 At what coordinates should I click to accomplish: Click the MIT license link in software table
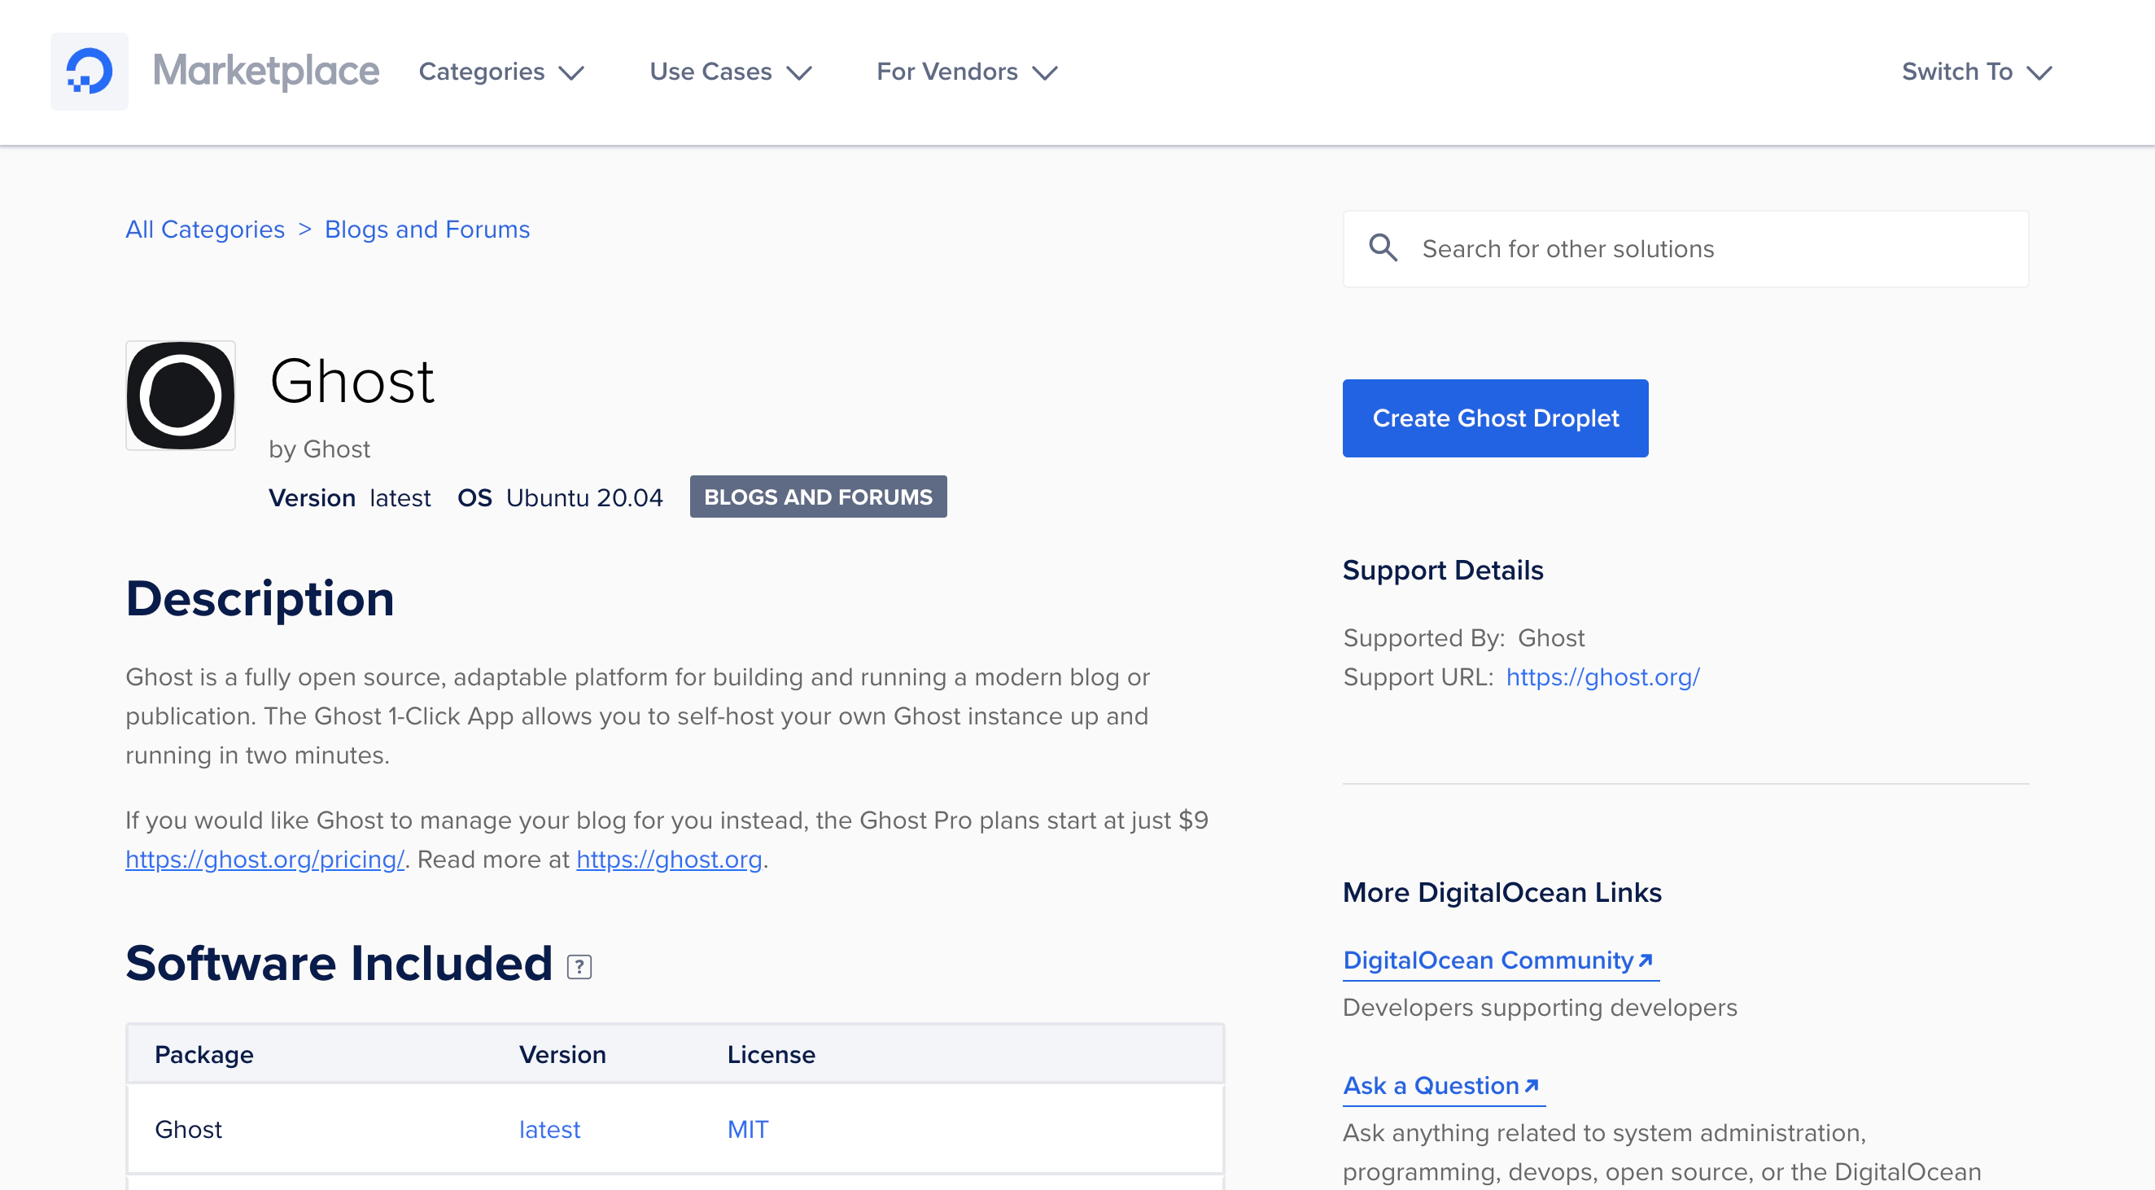click(747, 1128)
